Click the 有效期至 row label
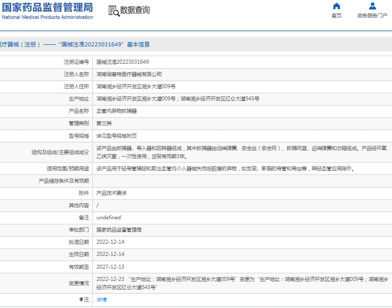Screen dimensions: 392x308 [x=79, y=267]
